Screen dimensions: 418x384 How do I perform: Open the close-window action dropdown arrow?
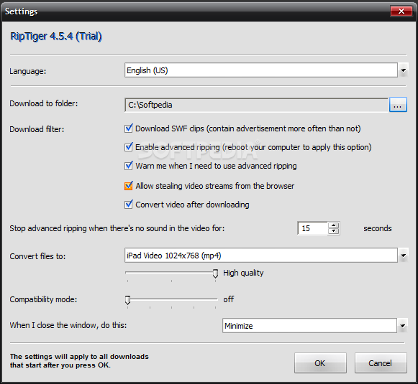(x=403, y=326)
